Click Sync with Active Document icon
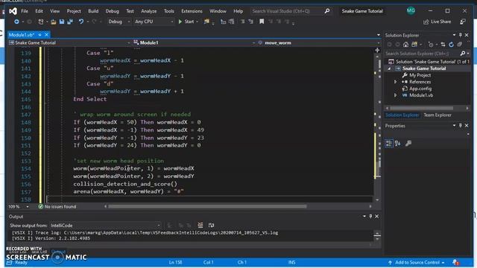Screen dimensions: 477x268 [443, 45]
